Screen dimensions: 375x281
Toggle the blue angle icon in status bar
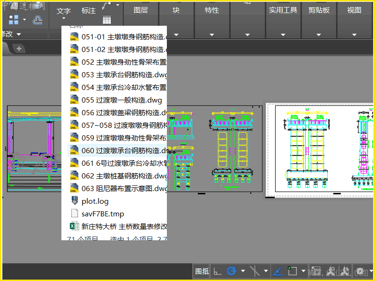277,271
